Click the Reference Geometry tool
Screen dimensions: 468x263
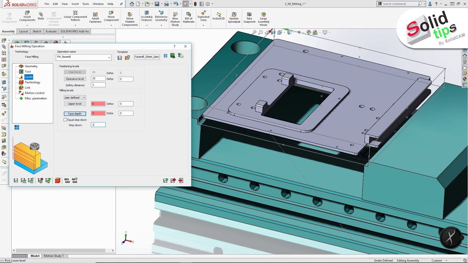coord(161,16)
